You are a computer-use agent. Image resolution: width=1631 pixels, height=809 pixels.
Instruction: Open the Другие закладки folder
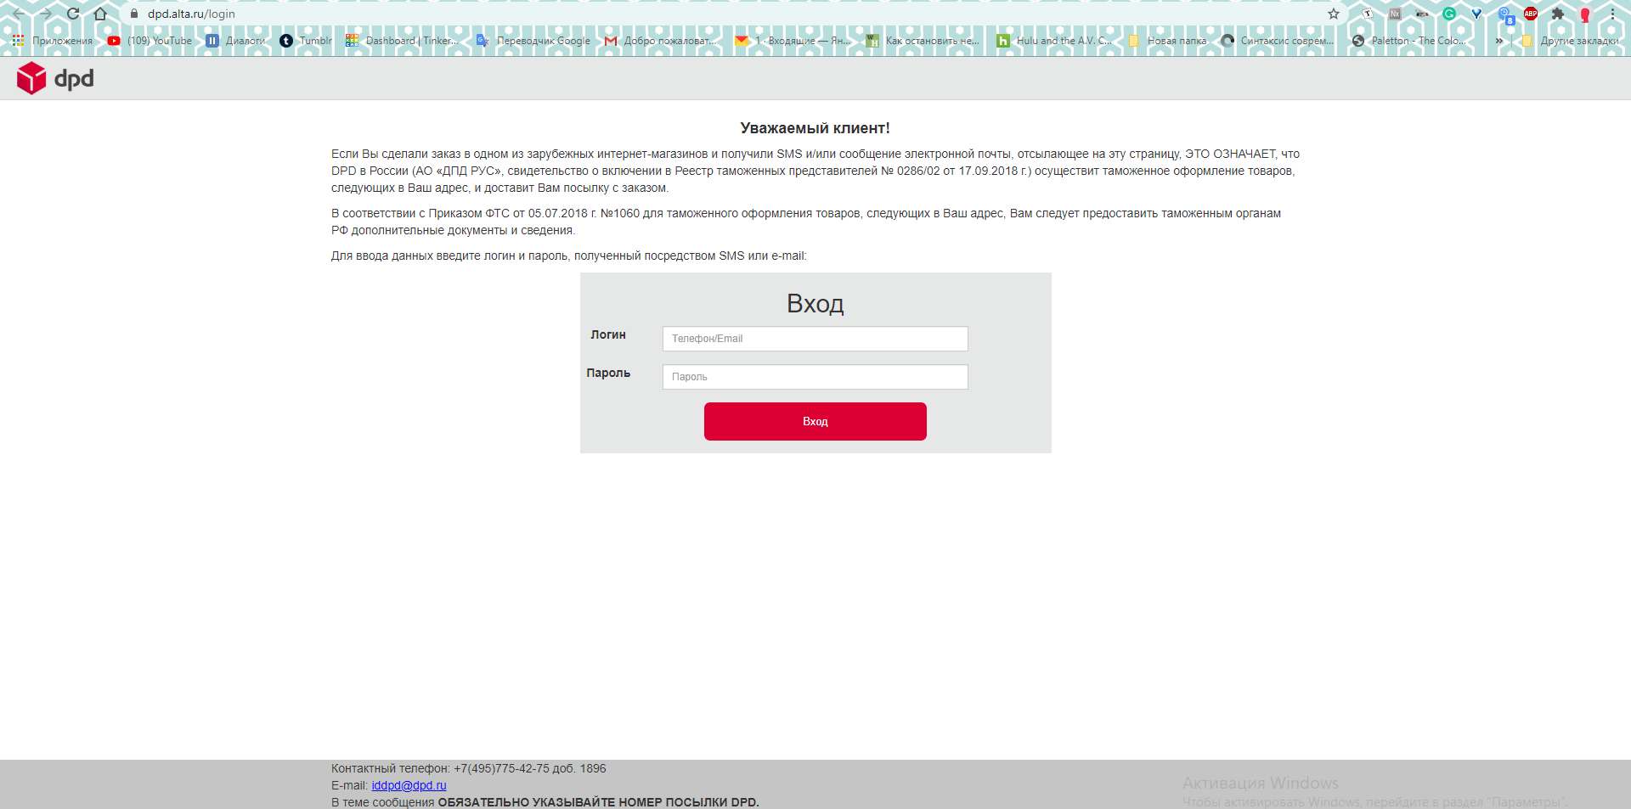1570,41
